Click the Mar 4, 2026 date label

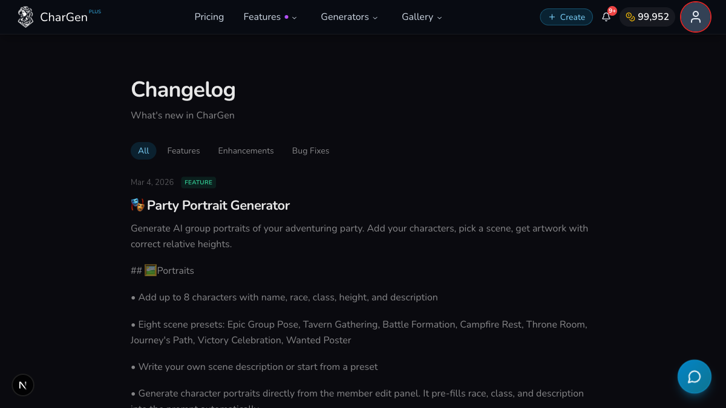152,182
